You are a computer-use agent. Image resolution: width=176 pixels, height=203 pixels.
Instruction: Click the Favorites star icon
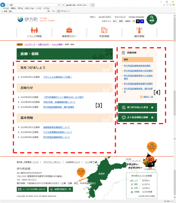click(x=167, y=5)
